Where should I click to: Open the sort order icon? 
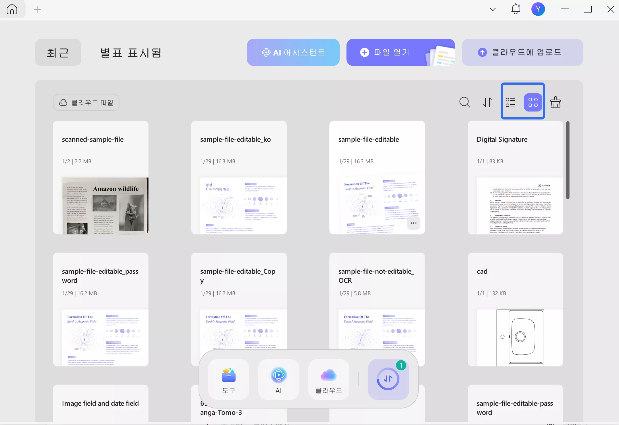coord(488,102)
